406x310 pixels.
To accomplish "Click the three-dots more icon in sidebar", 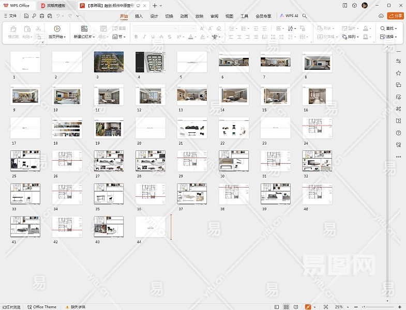I will 398,157.
